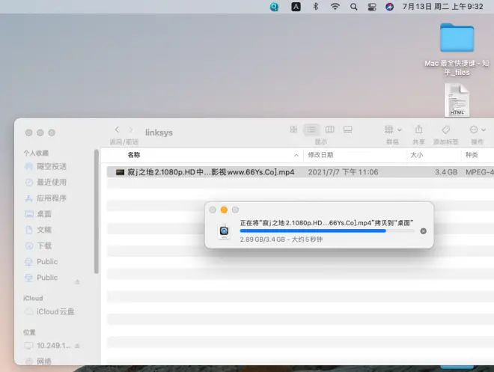This screenshot has width=494, height=372.
Task: Open 隔空投送 (AirDrop) in sidebar
Action: [46, 166]
